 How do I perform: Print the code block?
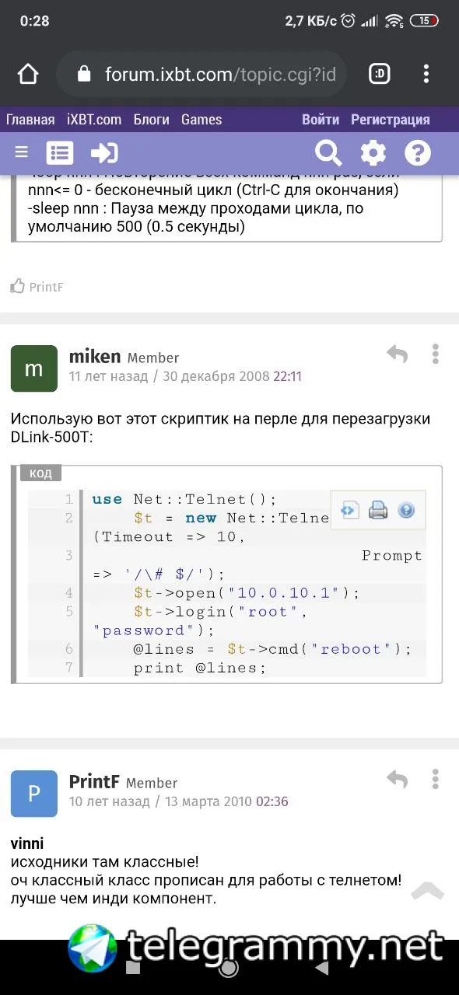378,511
